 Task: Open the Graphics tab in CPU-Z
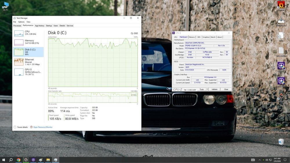coord(206,37)
